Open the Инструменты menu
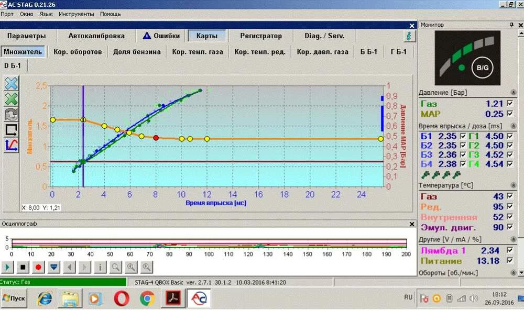Screen dimensions: 524x311 [x=77, y=14]
